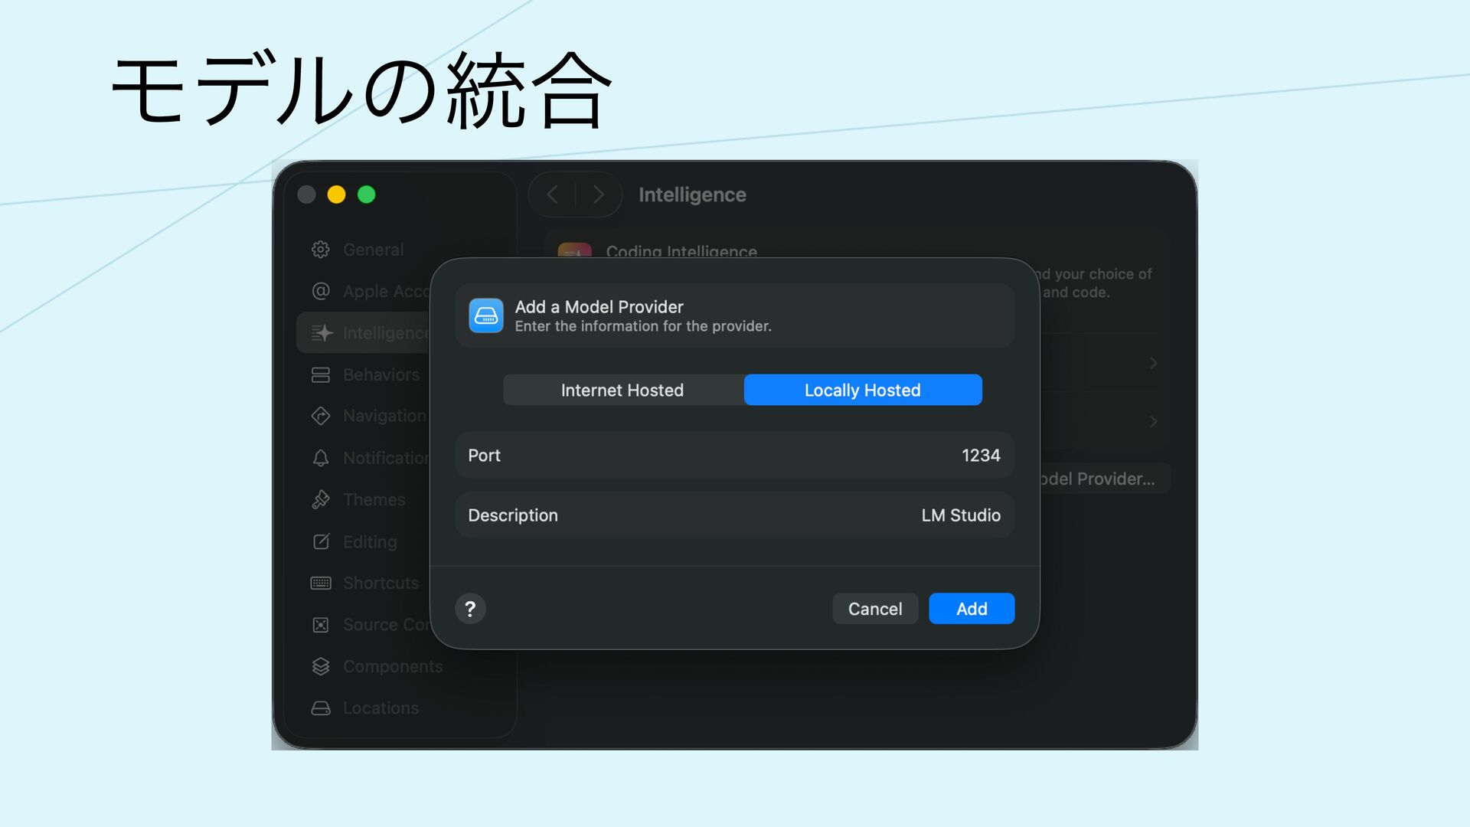Viewport: 1470px width, 827px height.
Task: Expand the second chevron row on right
Action: tap(1153, 422)
